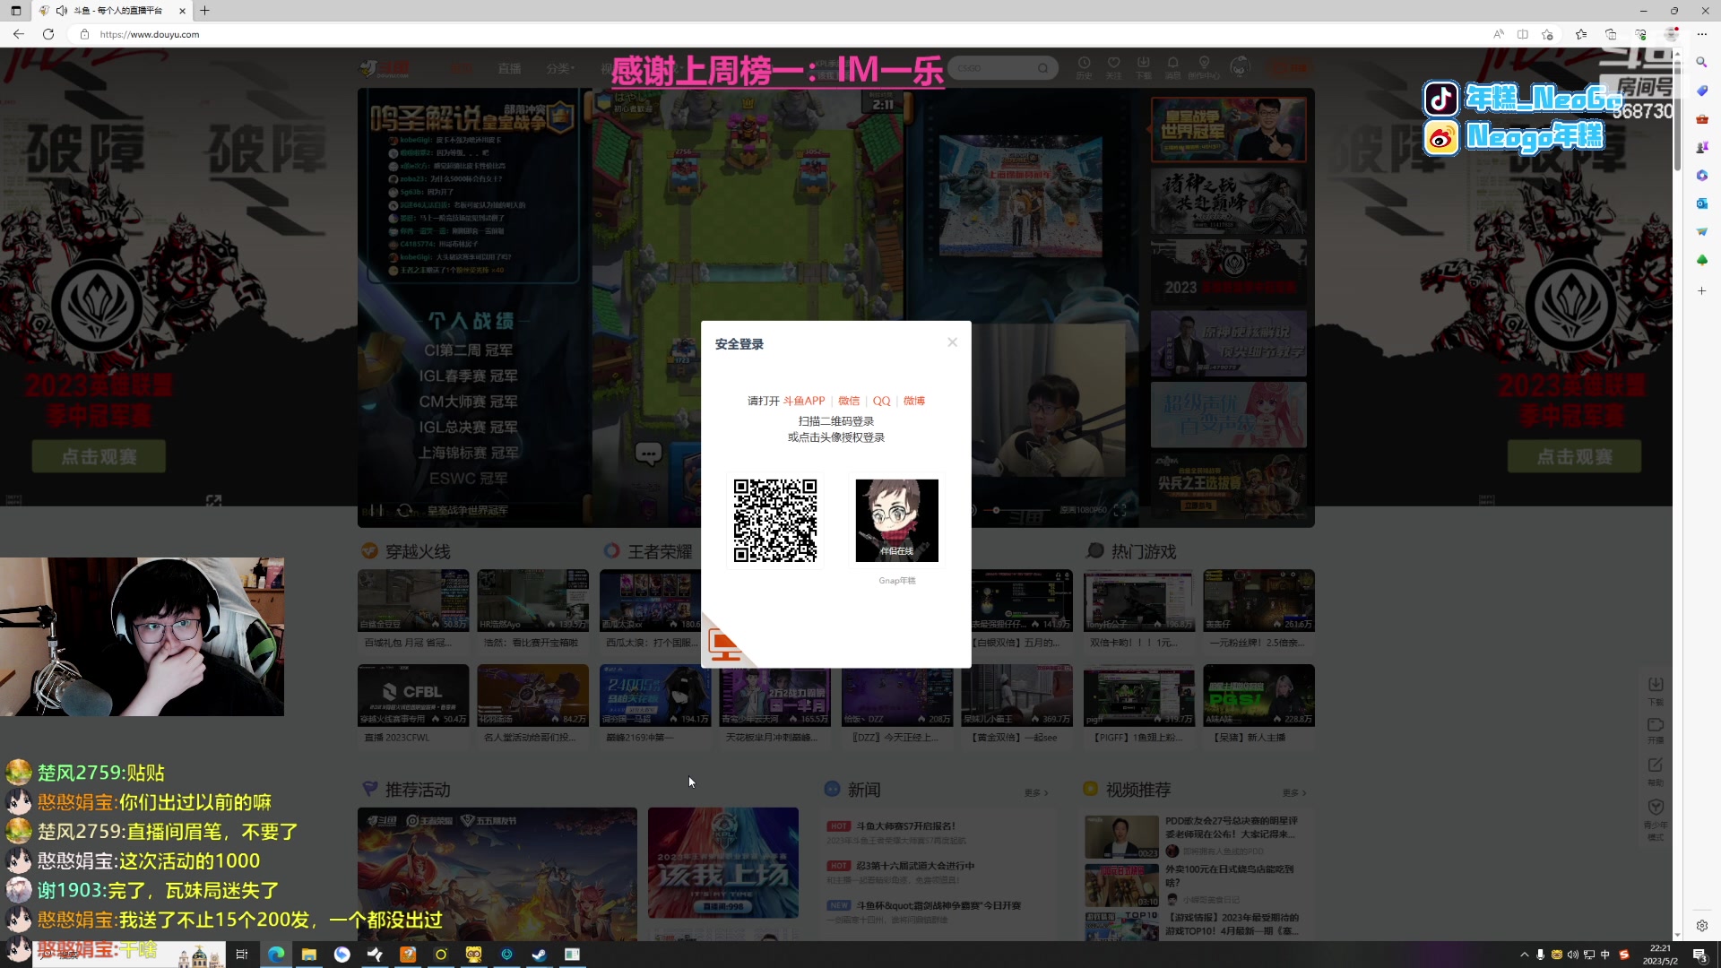1721x968 pixels.
Task: Click 更多 next to 新闻
Action: pos(1035,793)
